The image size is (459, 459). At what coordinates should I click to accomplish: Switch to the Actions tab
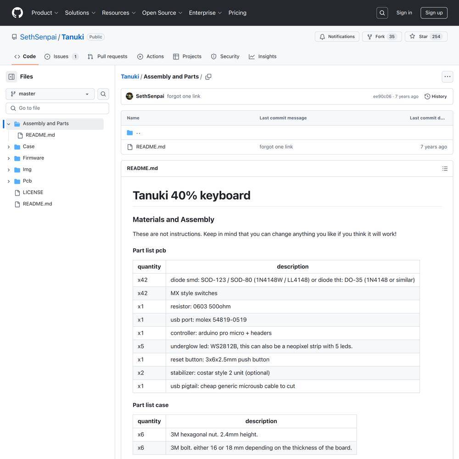click(x=151, y=56)
